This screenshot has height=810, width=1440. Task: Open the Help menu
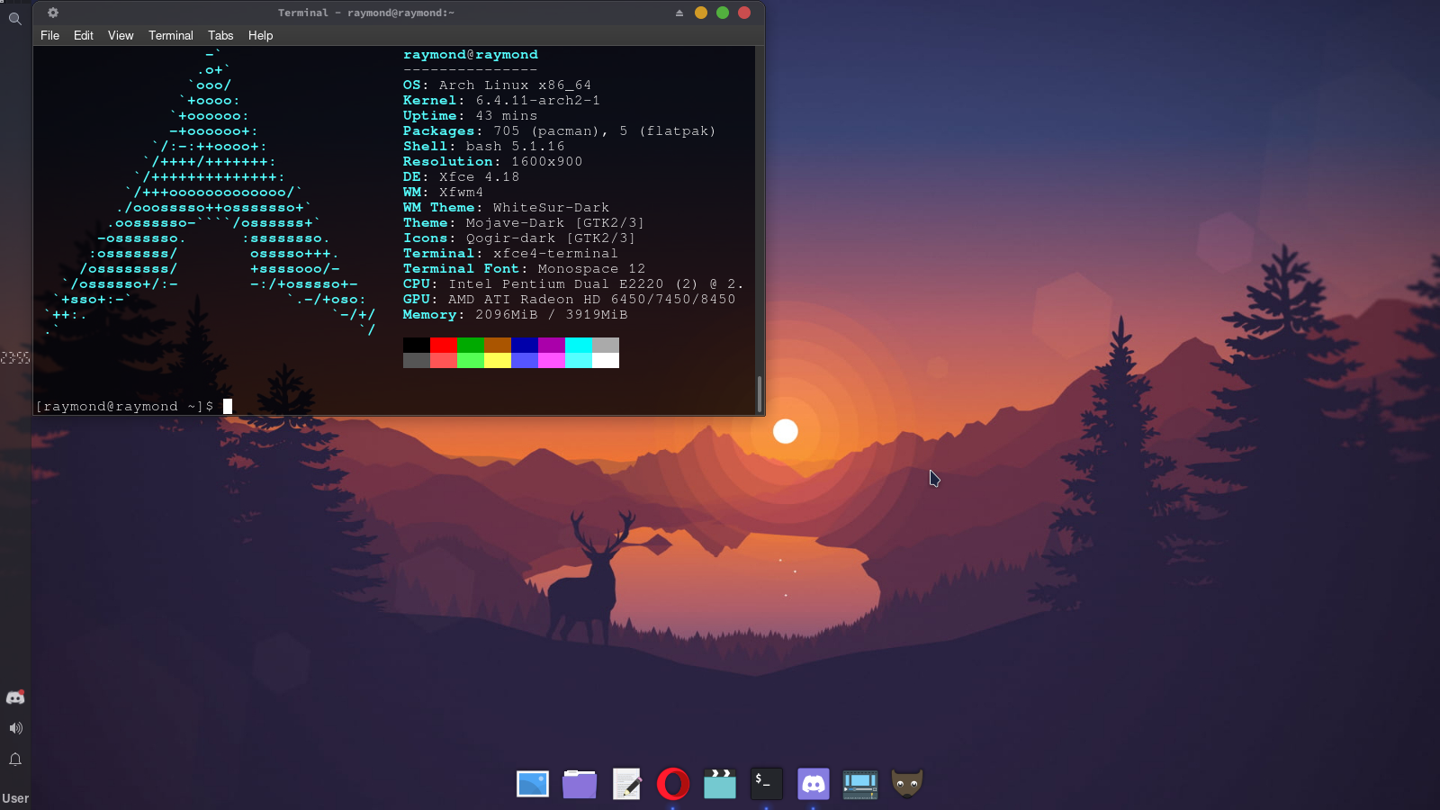coord(261,35)
